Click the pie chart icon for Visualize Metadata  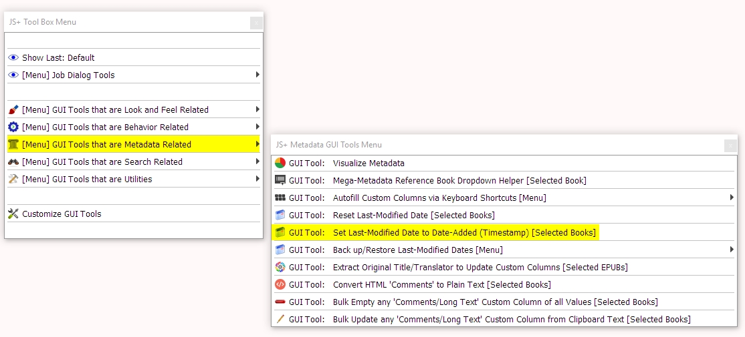(x=280, y=163)
